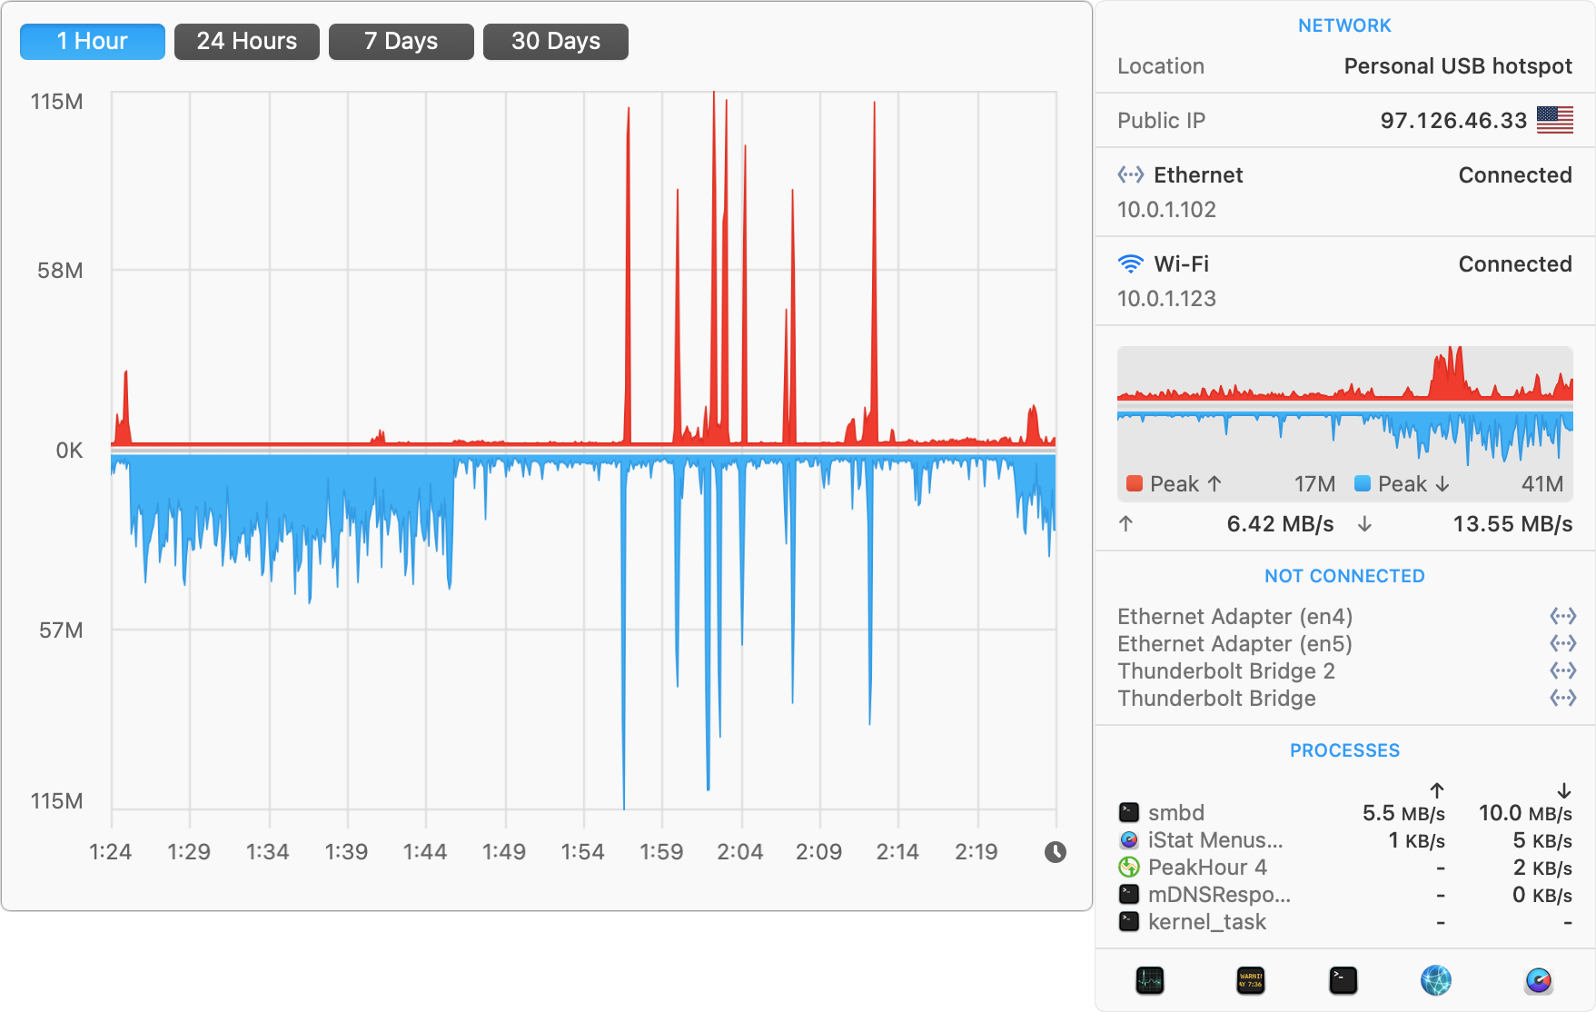Click the blue Peak download swatch
Viewport: 1596px width, 1012px height.
(x=1362, y=483)
